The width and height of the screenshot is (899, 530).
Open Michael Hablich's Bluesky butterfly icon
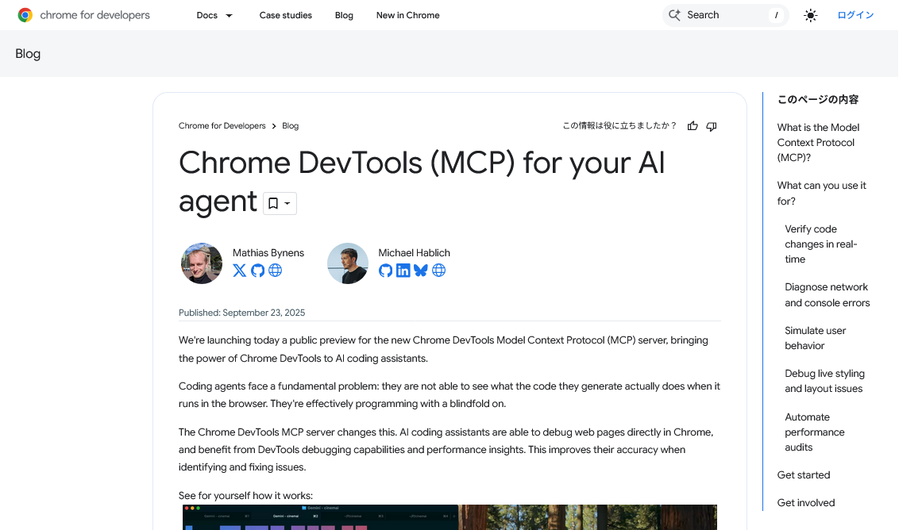click(421, 271)
